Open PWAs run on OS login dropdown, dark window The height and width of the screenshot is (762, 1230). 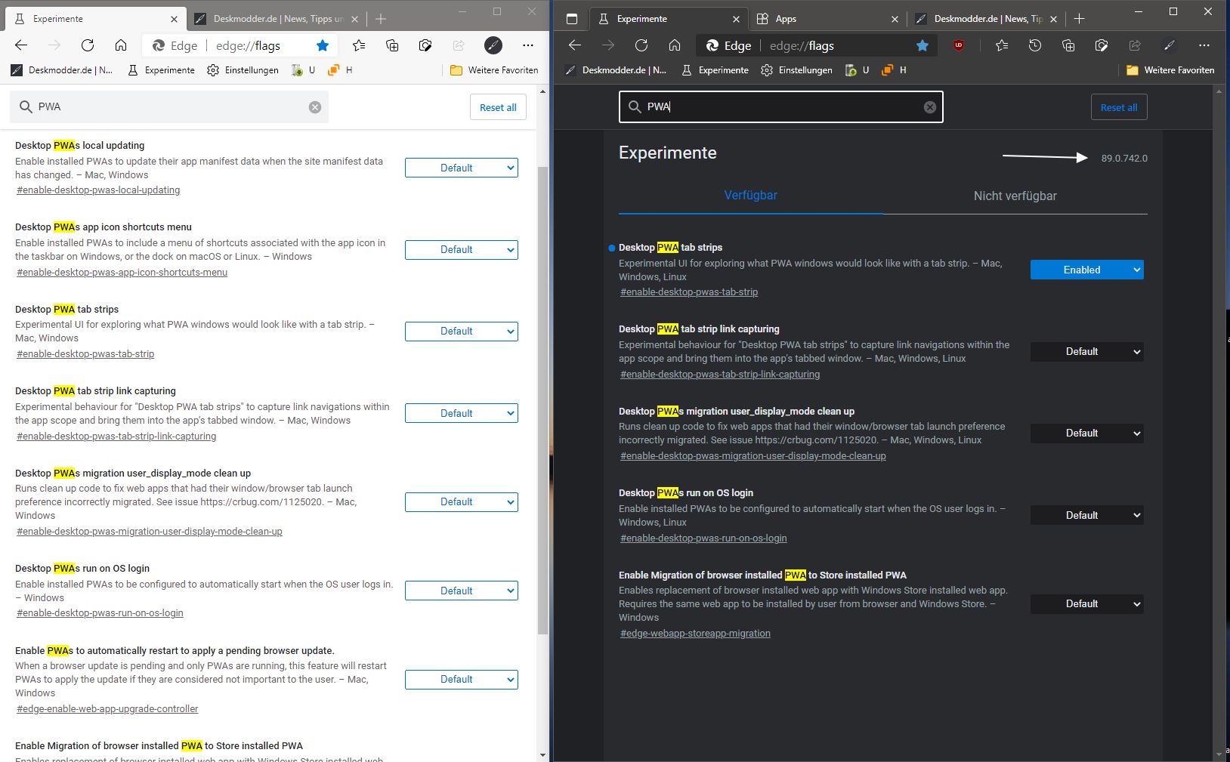tap(1086, 515)
